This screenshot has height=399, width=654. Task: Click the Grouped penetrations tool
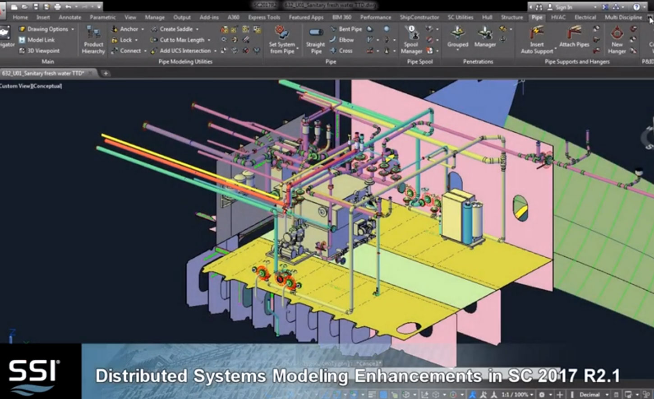click(x=458, y=40)
